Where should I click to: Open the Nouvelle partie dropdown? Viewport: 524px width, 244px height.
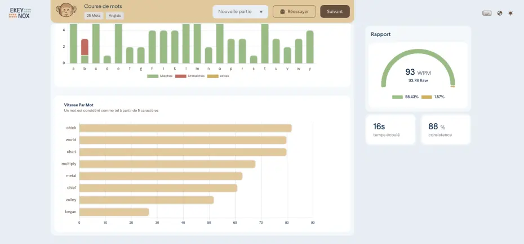coord(235,12)
